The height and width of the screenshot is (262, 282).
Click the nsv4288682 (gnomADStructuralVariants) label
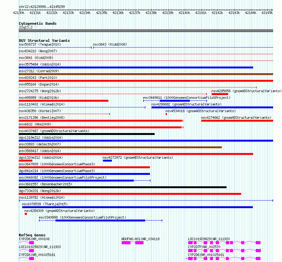point(186,104)
